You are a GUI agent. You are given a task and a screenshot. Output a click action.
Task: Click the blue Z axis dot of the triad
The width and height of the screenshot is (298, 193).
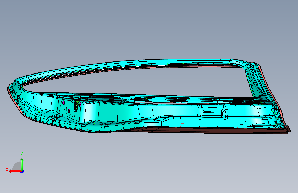pos(22,171)
